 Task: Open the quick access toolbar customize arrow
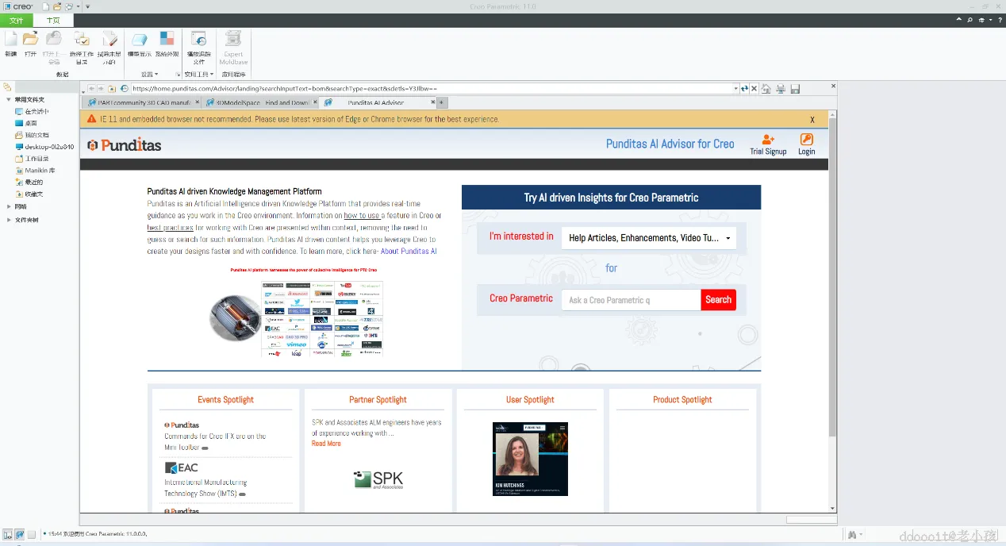click(x=87, y=6)
